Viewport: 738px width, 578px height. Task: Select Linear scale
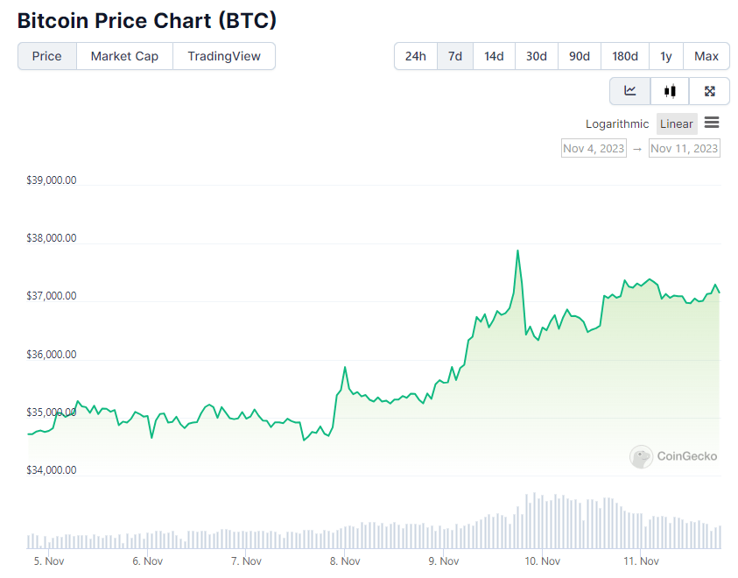(x=677, y=123)
